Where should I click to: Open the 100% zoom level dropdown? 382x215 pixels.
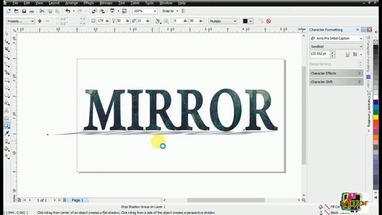144,11
